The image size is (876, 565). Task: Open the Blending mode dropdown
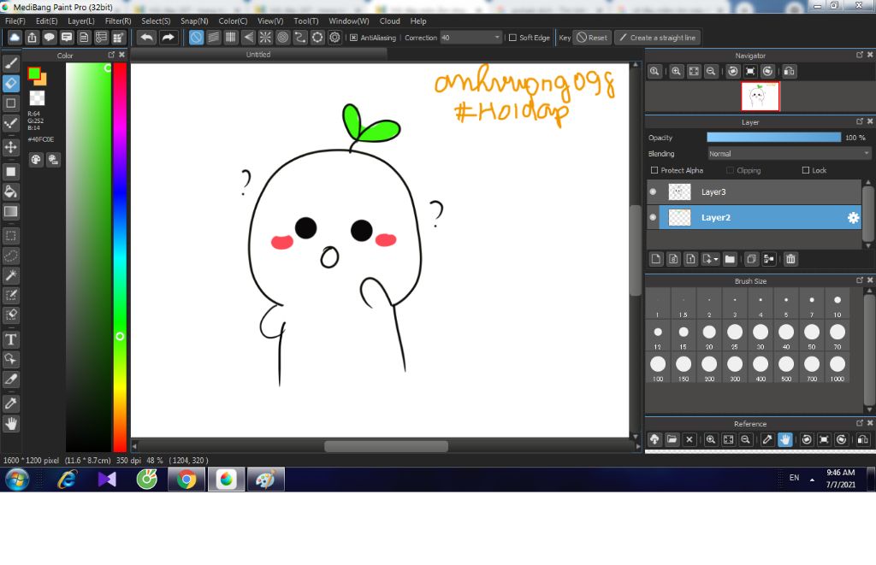tap(789, 154)
